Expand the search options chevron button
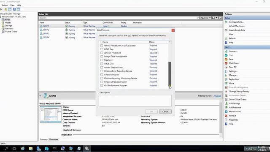Viewport: 270px width, 152px height. [x=220, y=18]
